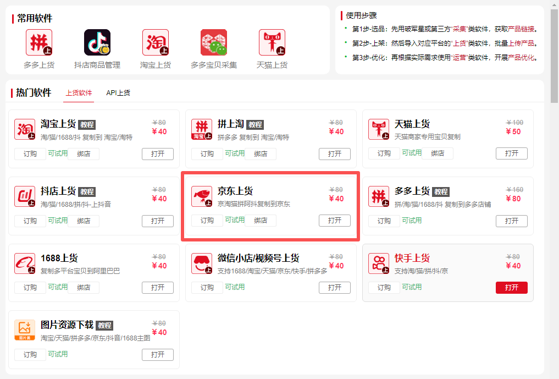The image size is (559, 379).
Task: View the 教程 badge for 抖店上货
Action: click(87, 191)
